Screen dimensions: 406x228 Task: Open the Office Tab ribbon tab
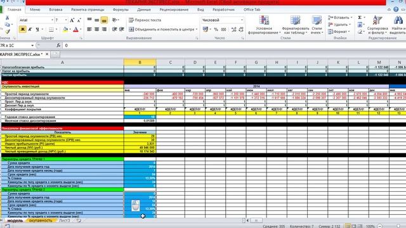click(252, 9)
